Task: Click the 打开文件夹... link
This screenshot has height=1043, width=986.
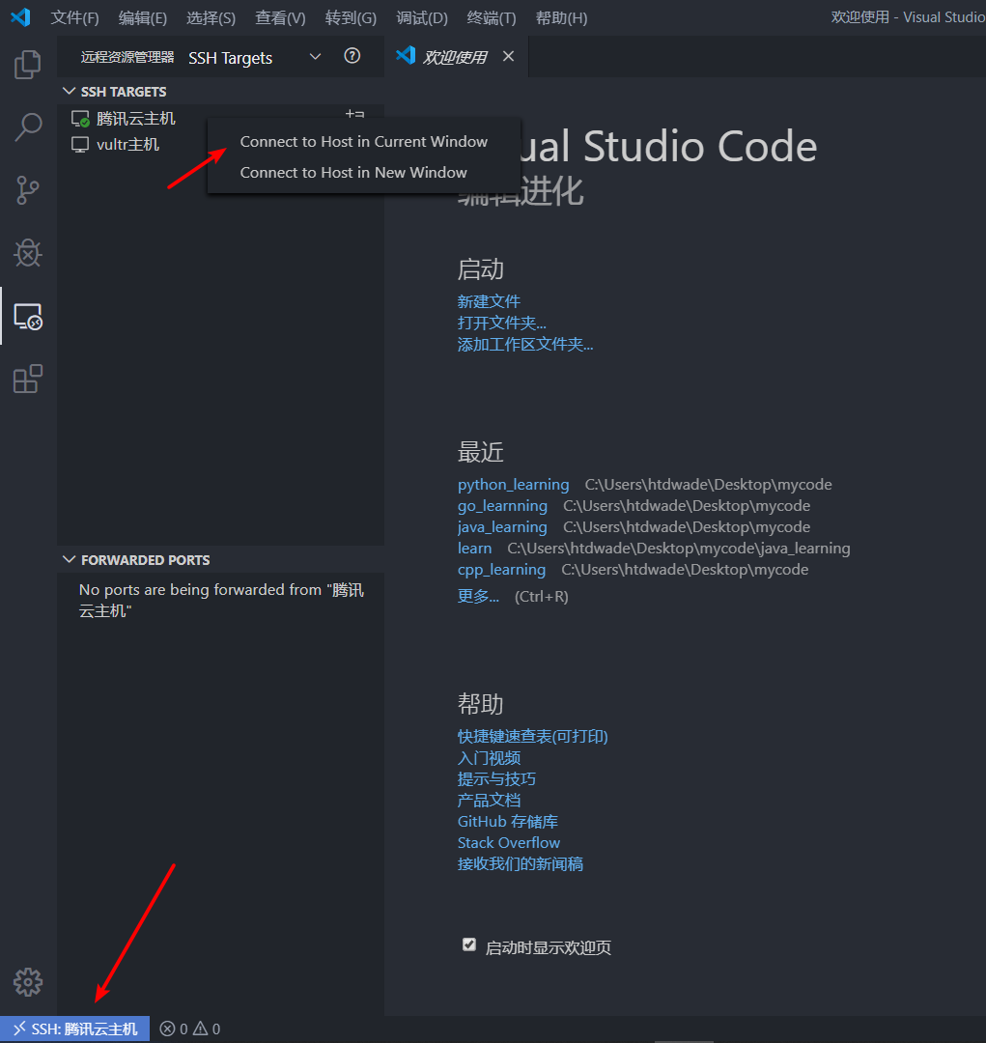Action: click(501, 323)
